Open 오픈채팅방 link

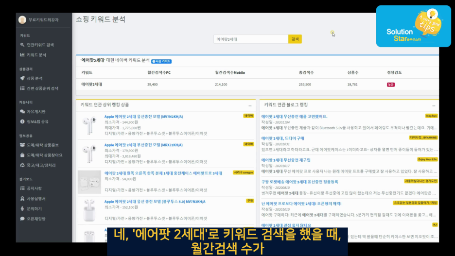pos(36,219)
